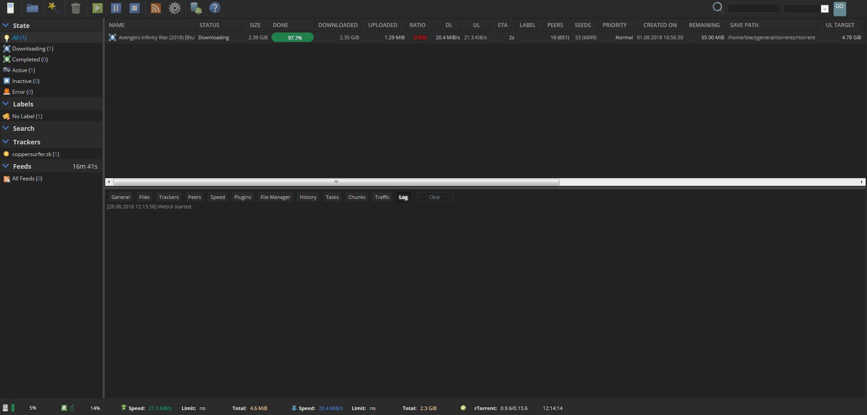
Task: Pause torrent using blue pause icon
Action: point(116,8)
